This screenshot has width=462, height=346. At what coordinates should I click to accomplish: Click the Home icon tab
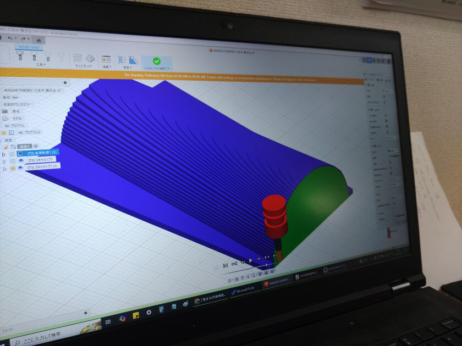(x=38, y=40)
